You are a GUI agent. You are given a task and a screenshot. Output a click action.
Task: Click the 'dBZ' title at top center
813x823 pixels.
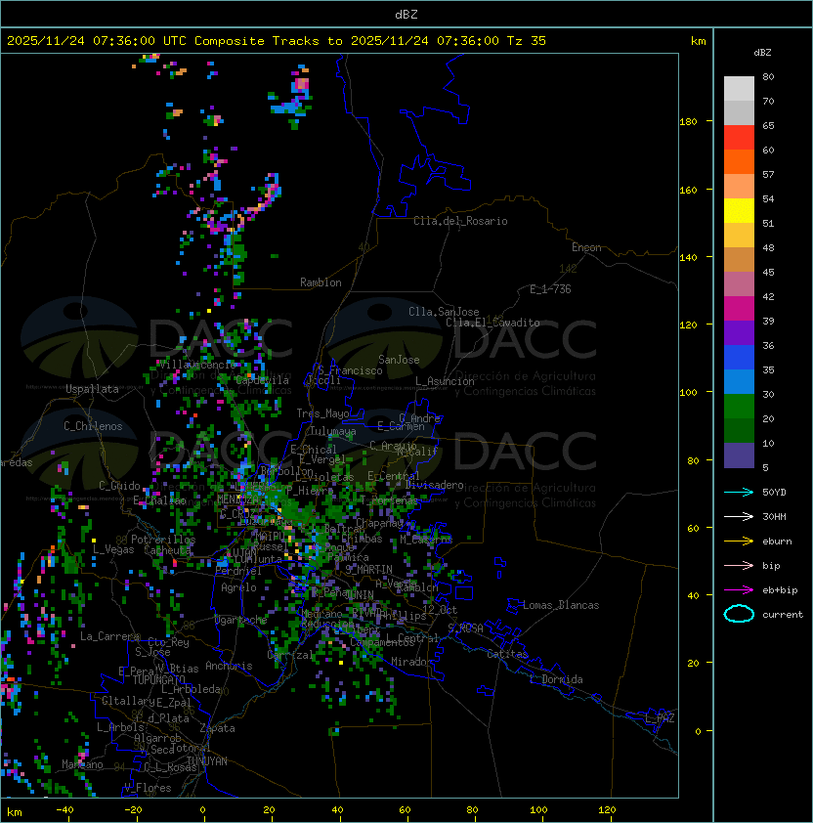pyautogui.click(x=406, y=15)
